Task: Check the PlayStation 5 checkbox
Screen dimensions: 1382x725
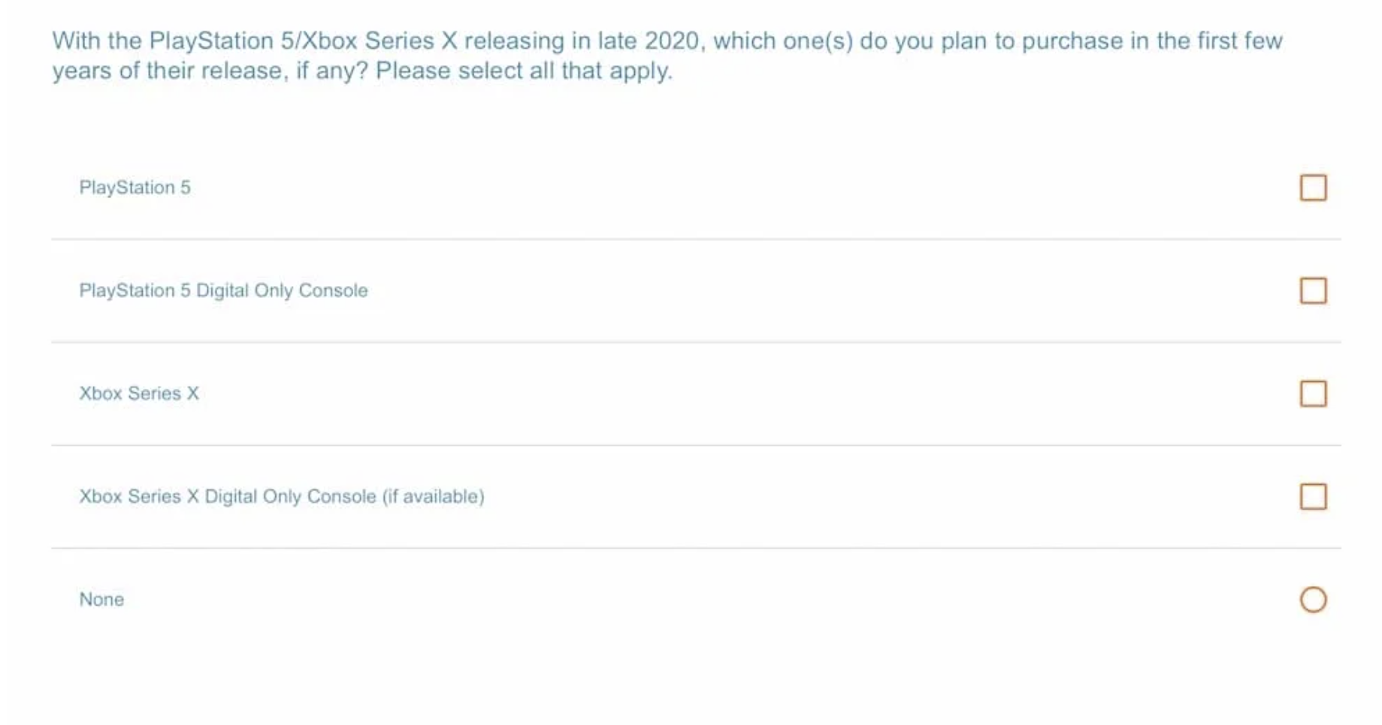Action: (1313, 188)
